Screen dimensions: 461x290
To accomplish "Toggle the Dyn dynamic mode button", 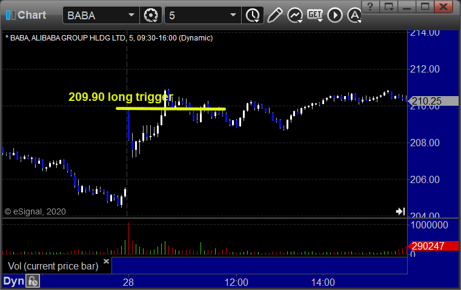I will click(13, 281).
